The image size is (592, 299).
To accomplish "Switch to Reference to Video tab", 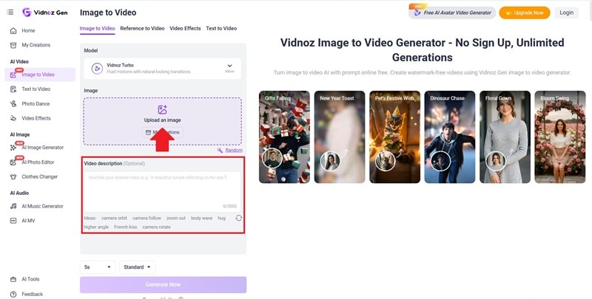I will pos(142,28).
